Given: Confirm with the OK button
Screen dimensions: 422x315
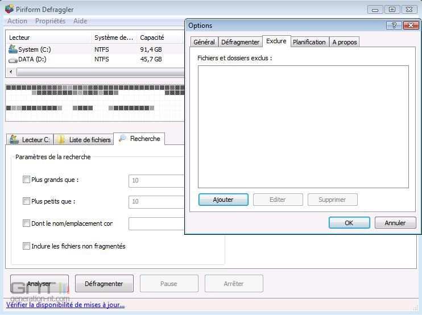Looking at the screenshot, I should [x=349, y=223].
